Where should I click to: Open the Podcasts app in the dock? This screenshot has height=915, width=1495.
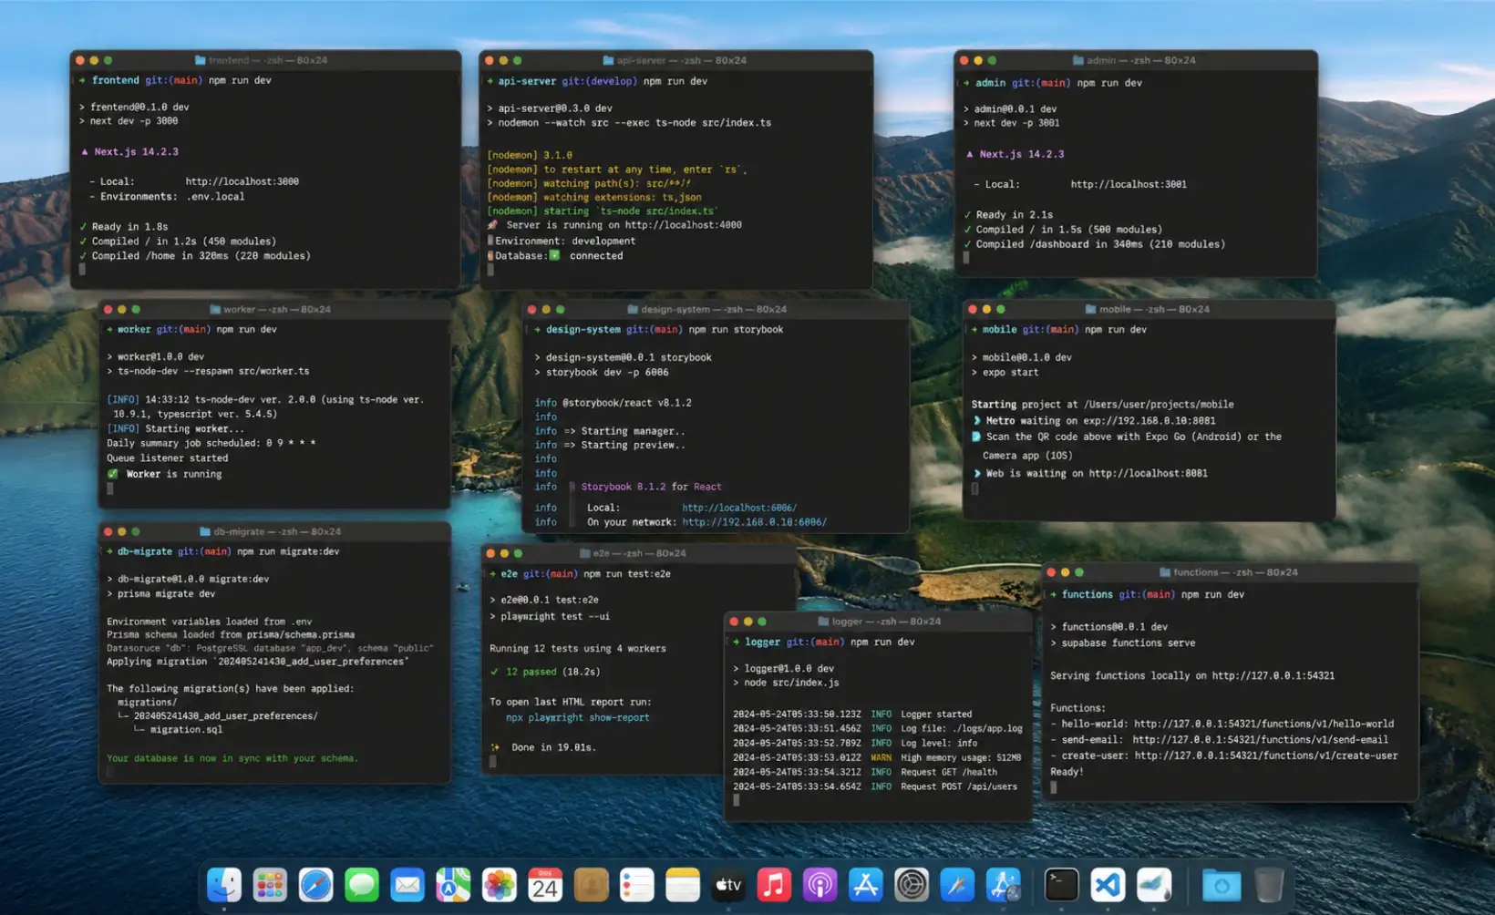[x=820, y=885]
